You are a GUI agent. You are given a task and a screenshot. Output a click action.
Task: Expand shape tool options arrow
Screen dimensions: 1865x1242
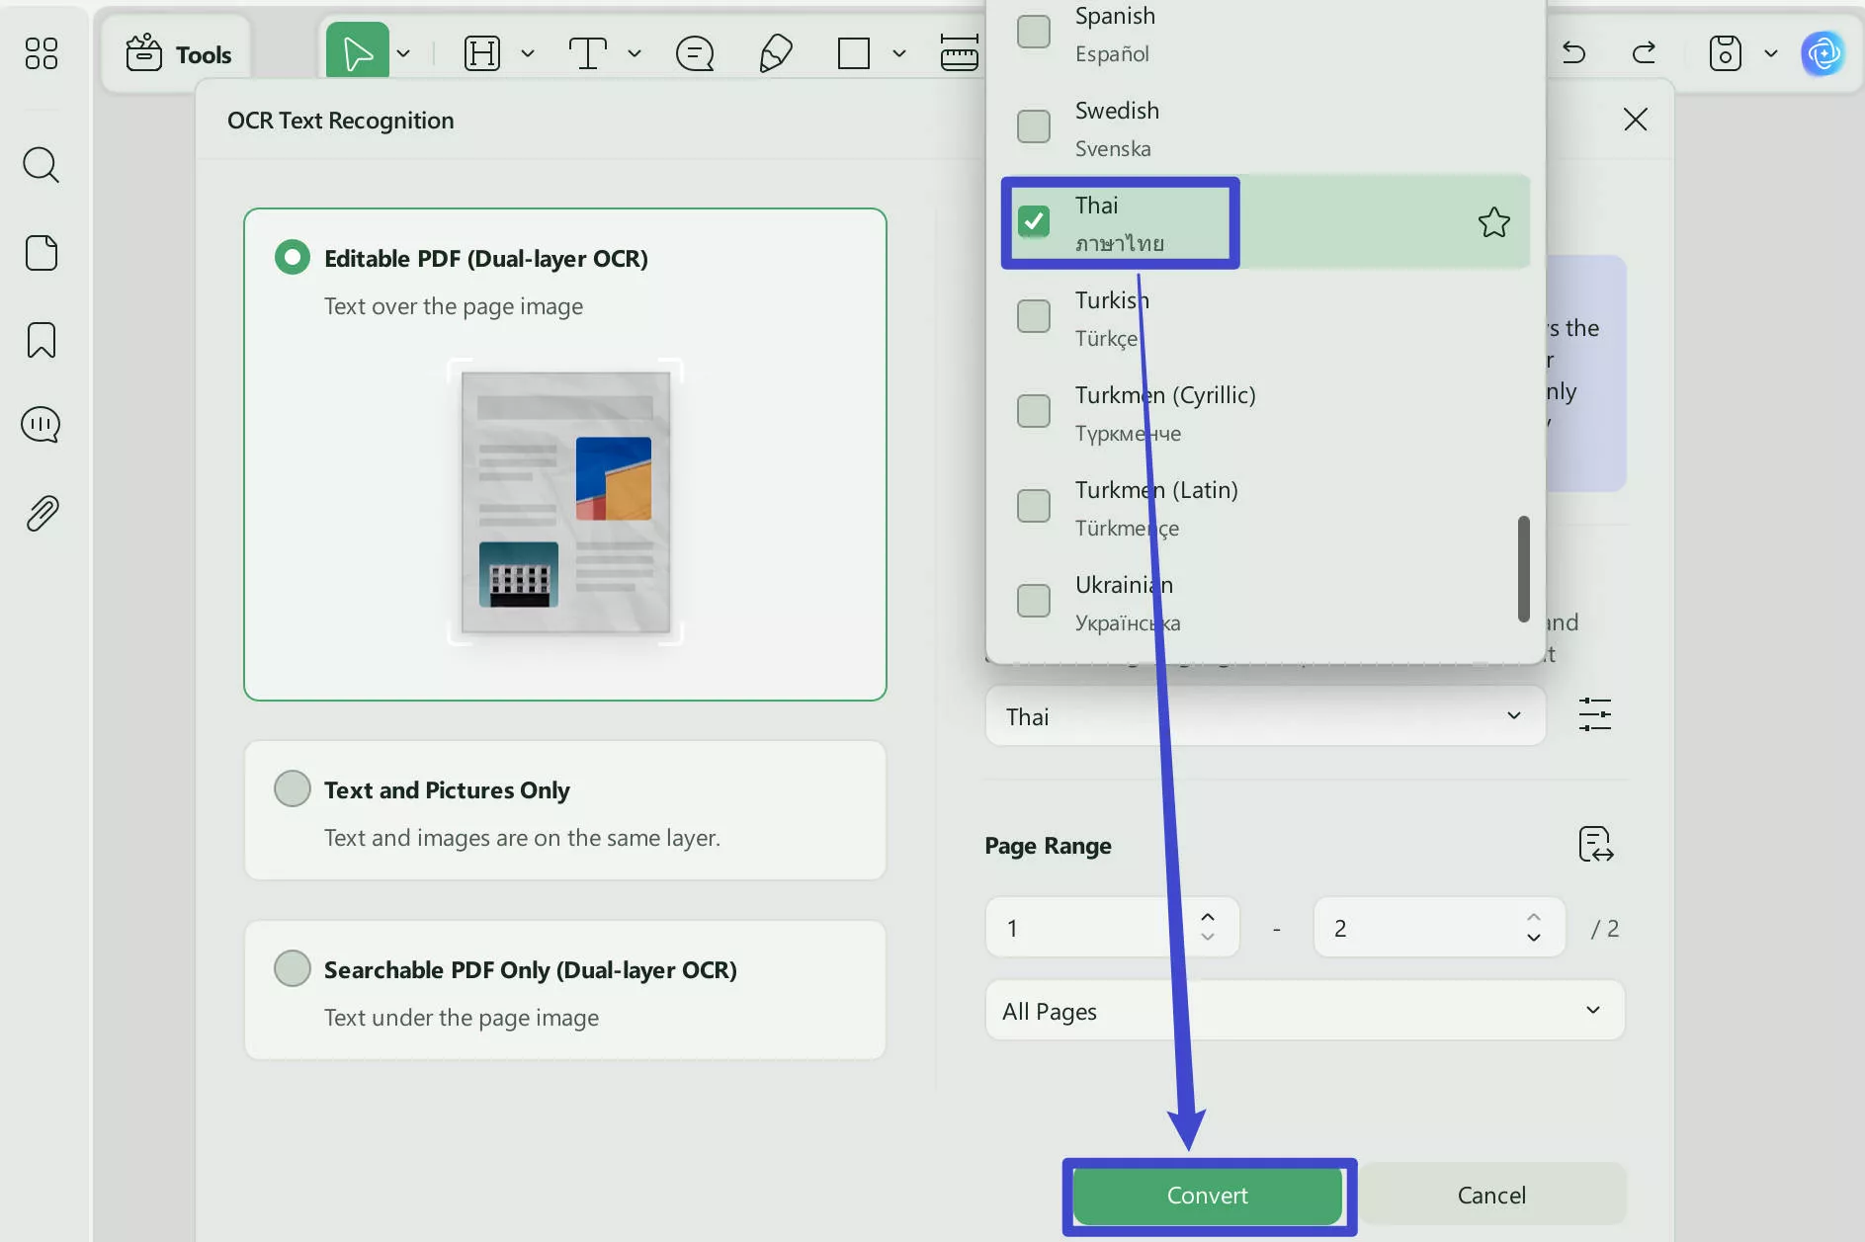[x=899, y=53]
